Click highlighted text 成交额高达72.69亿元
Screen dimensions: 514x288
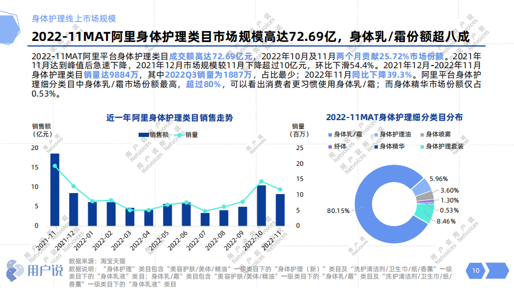tap(210, 56)
